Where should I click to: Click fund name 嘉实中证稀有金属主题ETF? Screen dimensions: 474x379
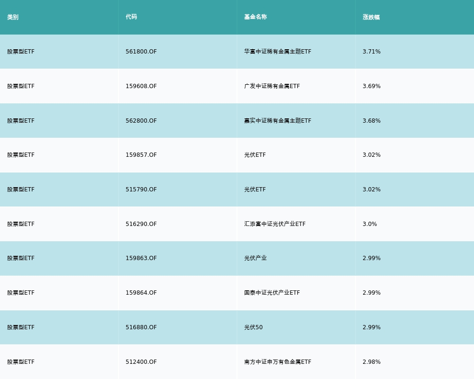(278, 121)
